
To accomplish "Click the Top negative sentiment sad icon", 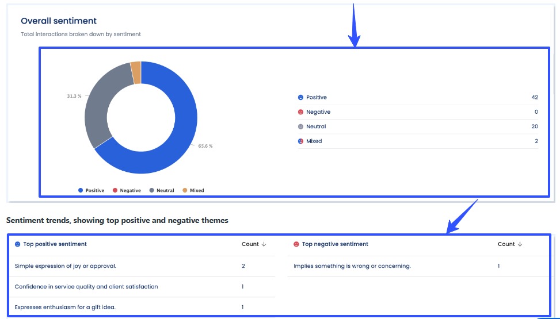I will point(296,244).
